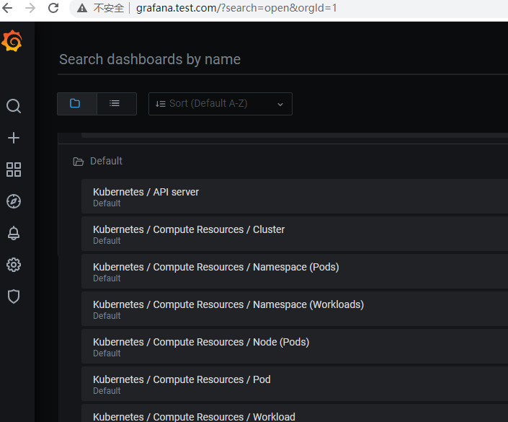Click 'Default' subtitle under Node (Pods) row
The width and height of the screenshot is (508, 422).
[107, 353]
